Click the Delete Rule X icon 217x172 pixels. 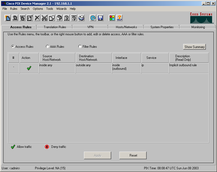pos(37,18)
